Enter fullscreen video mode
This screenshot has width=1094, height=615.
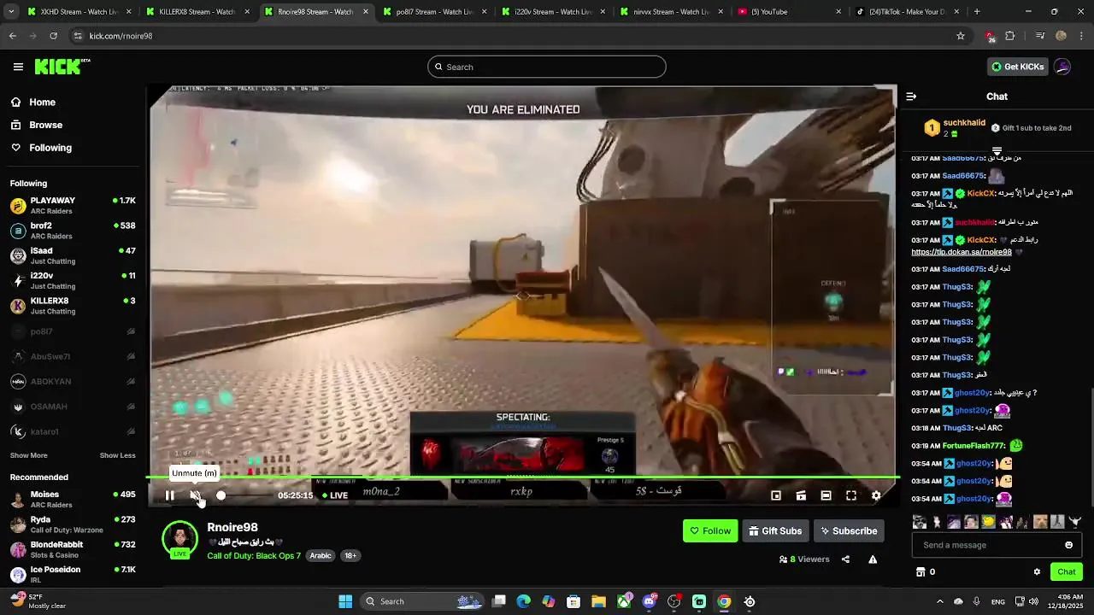pos(851,495)
